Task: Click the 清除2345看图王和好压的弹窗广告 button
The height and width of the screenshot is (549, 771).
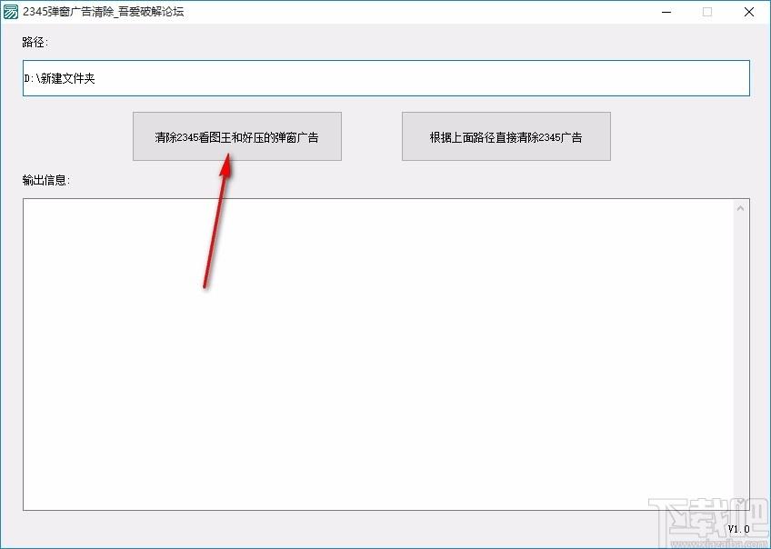Action: click(x=237, y=136)
